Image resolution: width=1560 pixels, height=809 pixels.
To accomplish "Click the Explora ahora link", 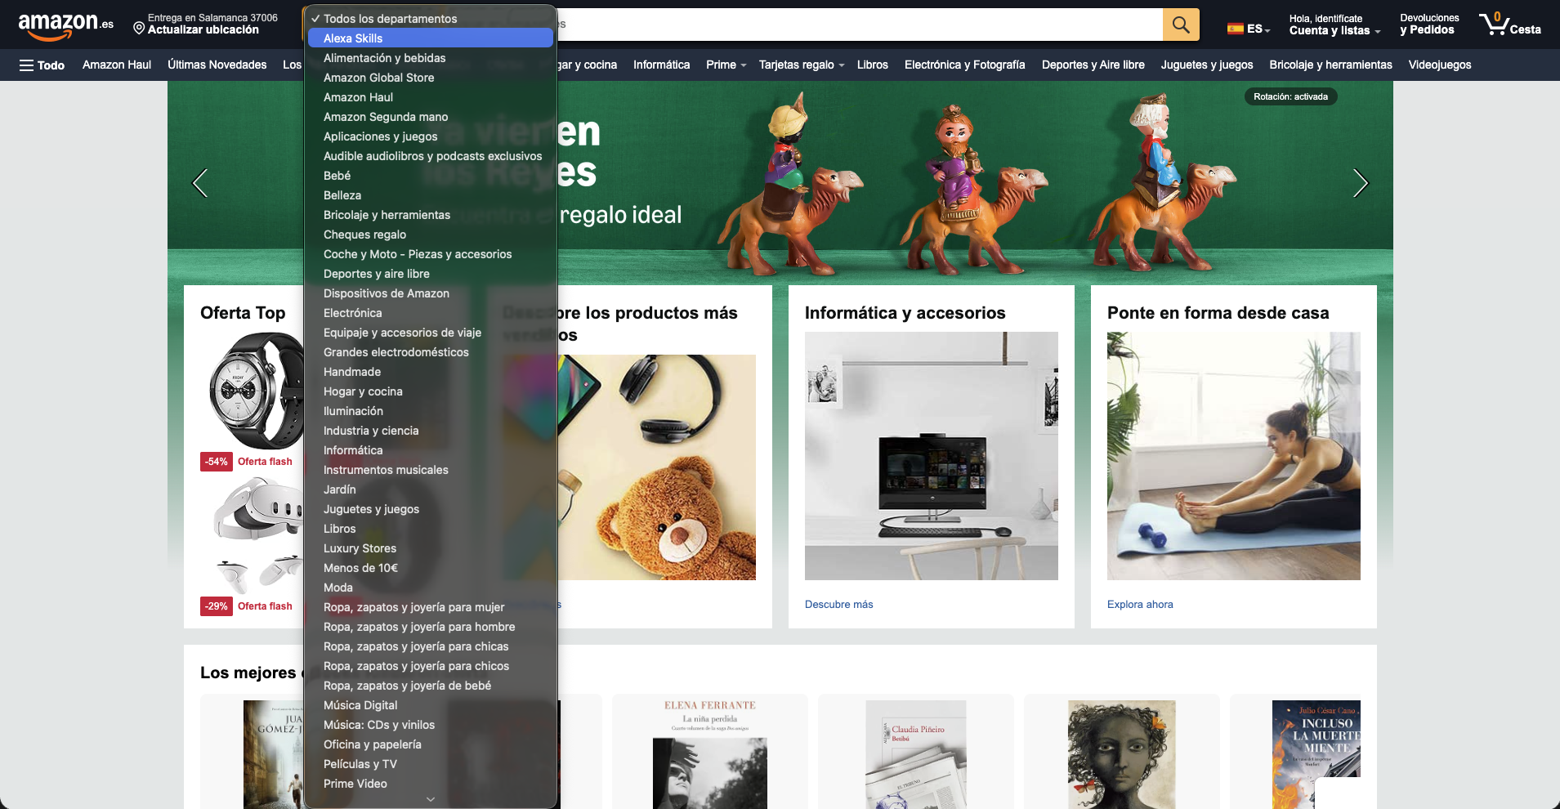I will click(1139, 605).
